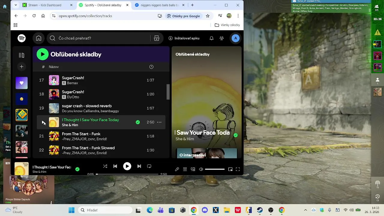Select From The Start - Funk track
Viewport: 384px width, 216px height.
point(101,136)
